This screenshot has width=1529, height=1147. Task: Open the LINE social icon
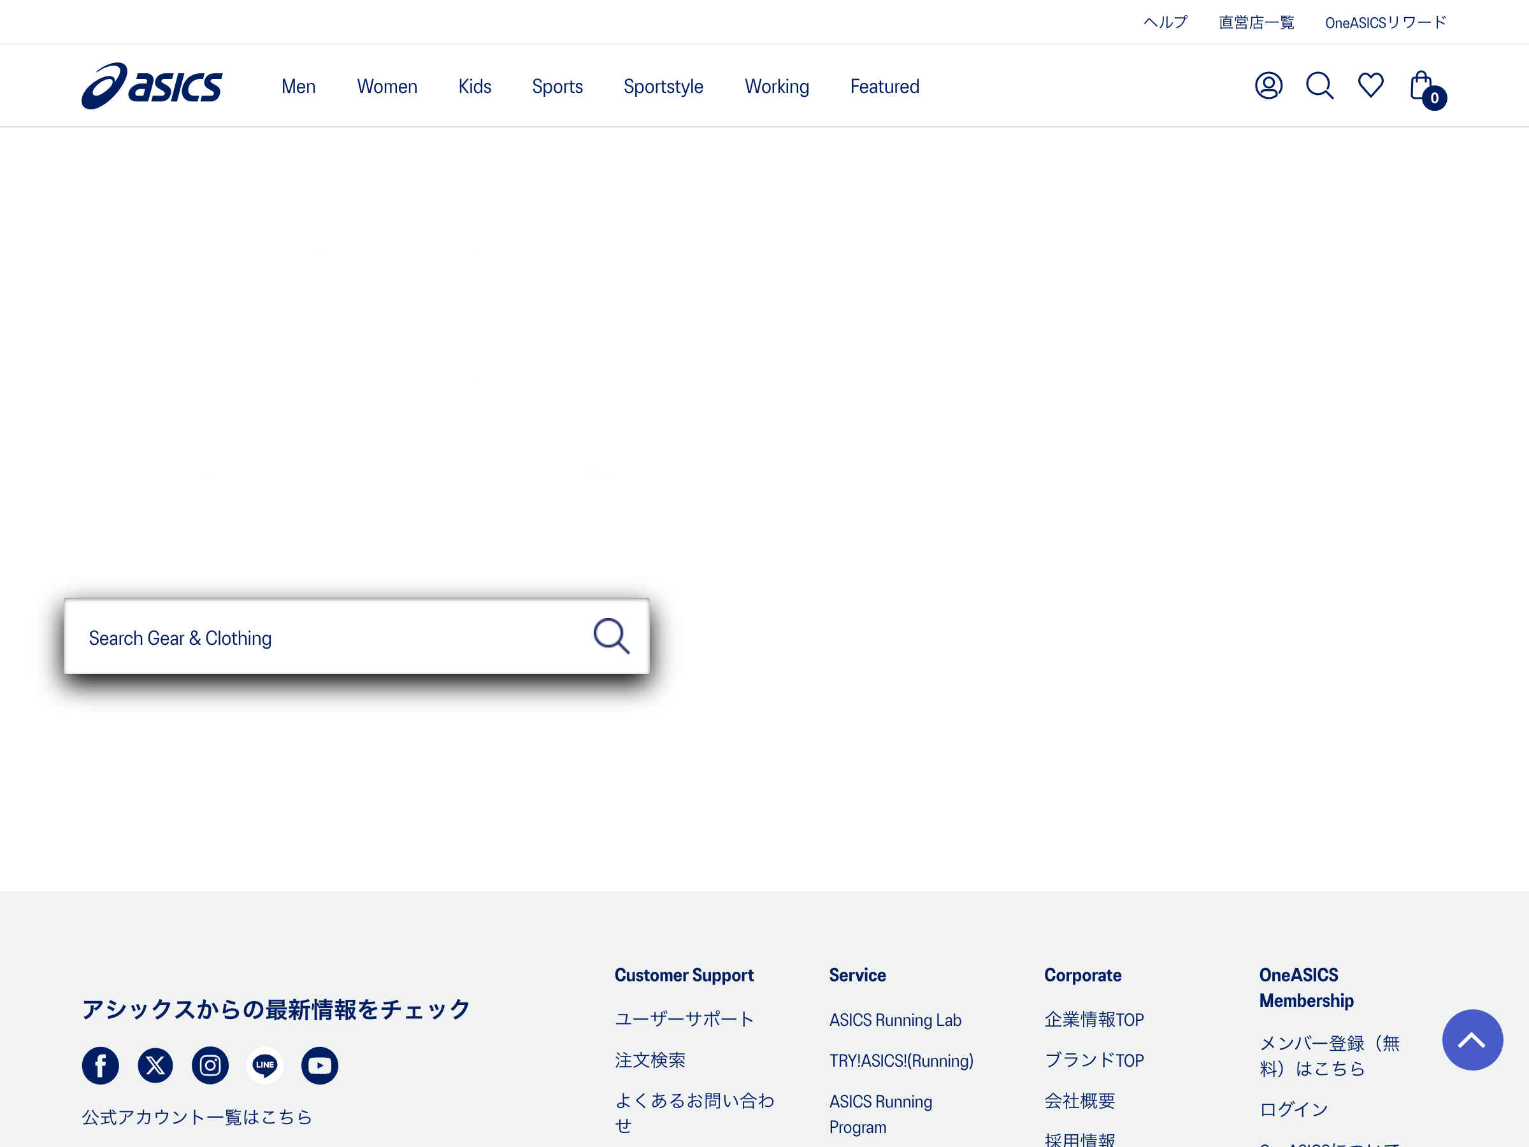click(x=265, y=1065)
